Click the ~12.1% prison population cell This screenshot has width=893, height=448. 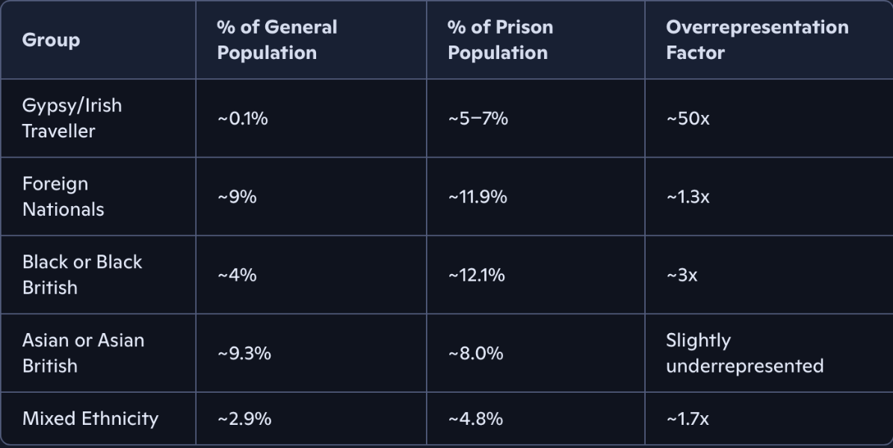point(476,276)
